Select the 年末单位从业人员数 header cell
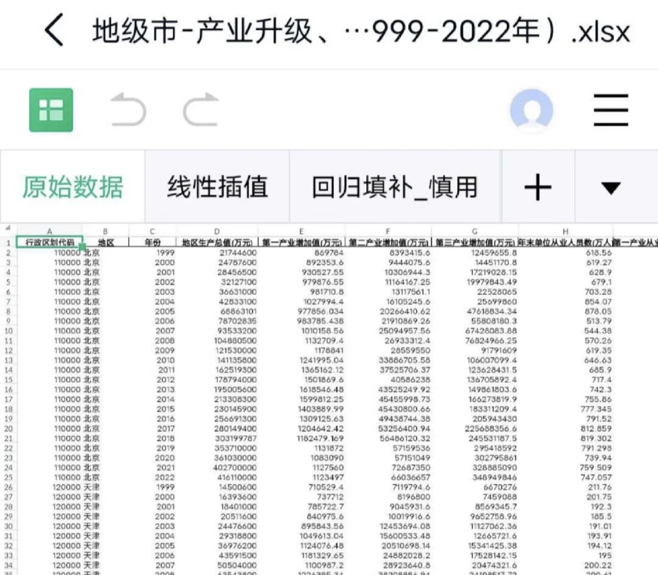 pos(565,242)
